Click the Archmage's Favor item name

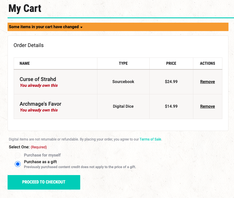click(x=40, y=104)
